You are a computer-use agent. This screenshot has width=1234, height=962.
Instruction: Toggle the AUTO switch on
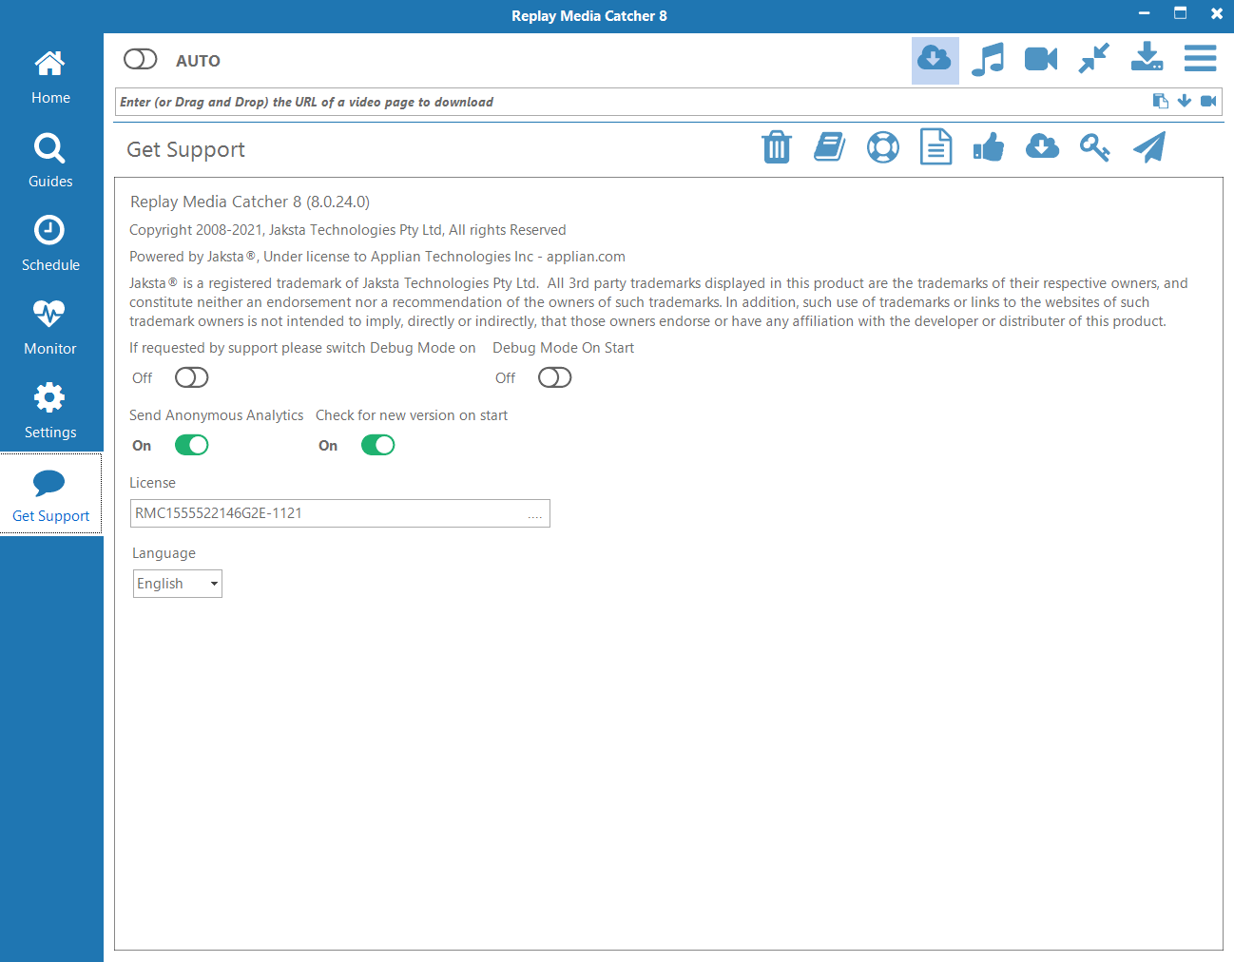(141, 59)
